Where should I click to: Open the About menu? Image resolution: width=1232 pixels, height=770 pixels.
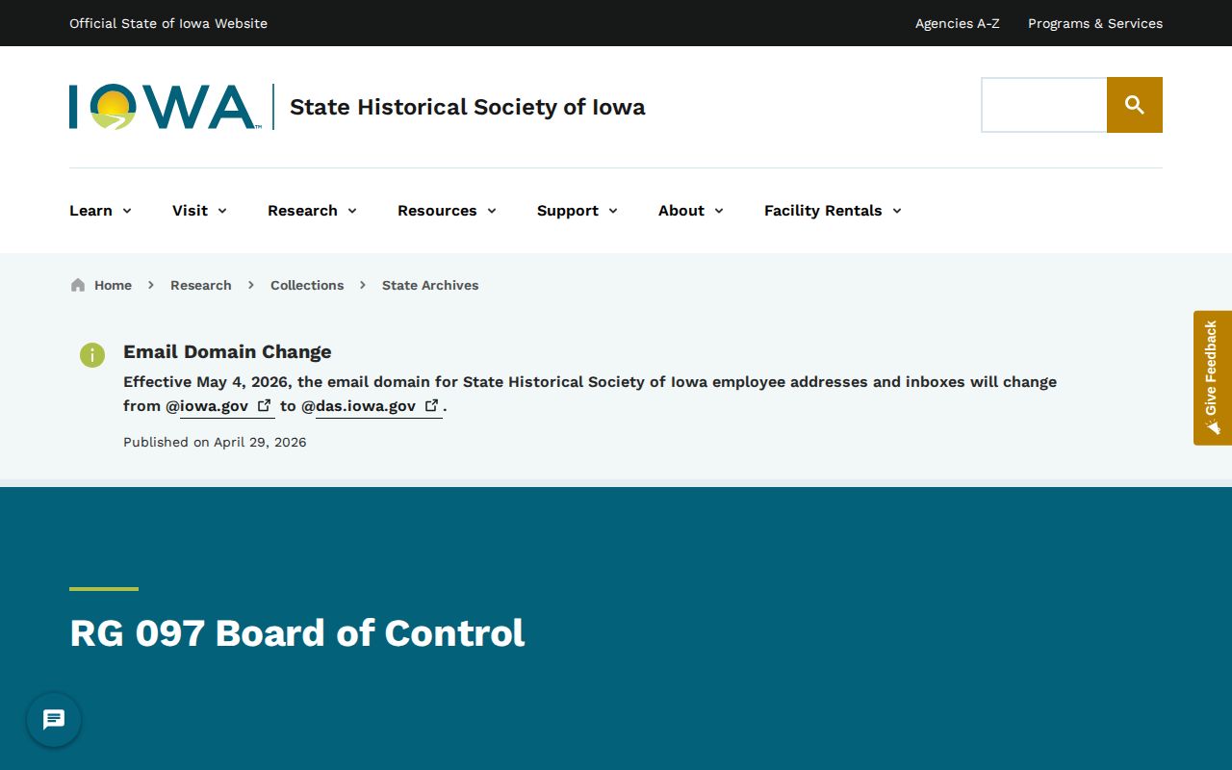(691, 211)
